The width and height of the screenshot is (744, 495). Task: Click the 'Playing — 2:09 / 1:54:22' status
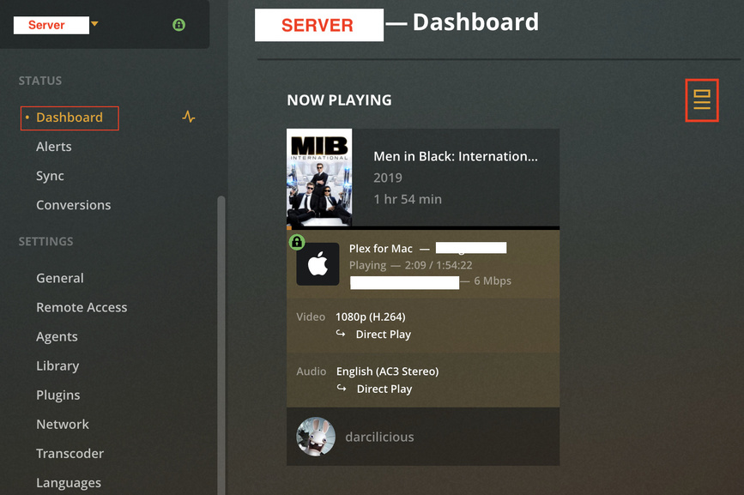coord(411,265)
